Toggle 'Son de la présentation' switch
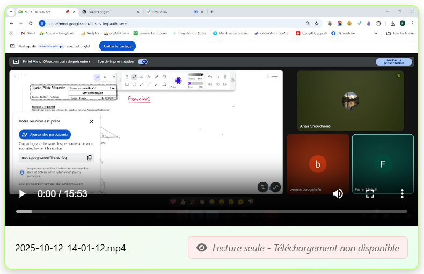The image size is (424, 274). 143,62
